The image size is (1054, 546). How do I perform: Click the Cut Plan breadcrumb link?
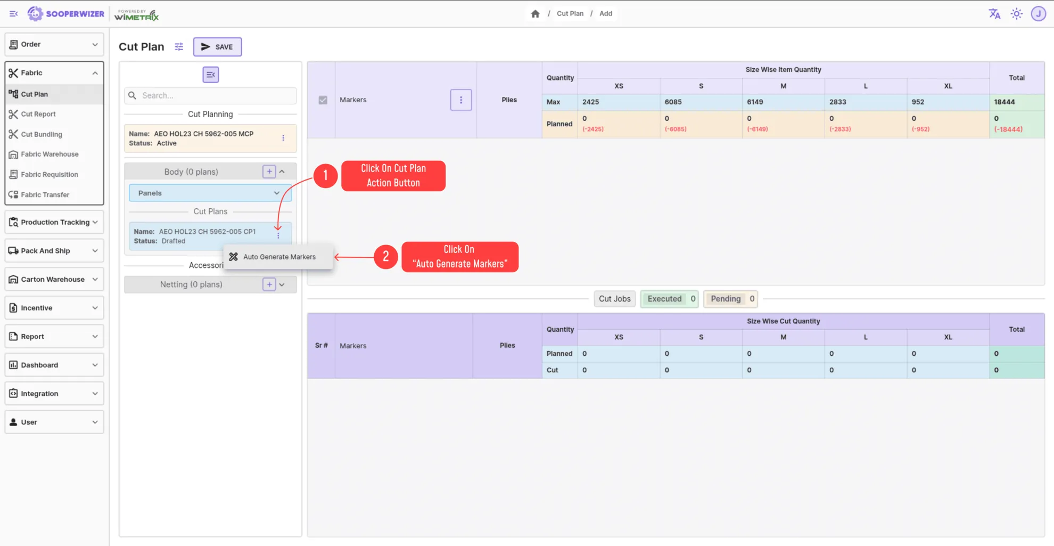570,14
